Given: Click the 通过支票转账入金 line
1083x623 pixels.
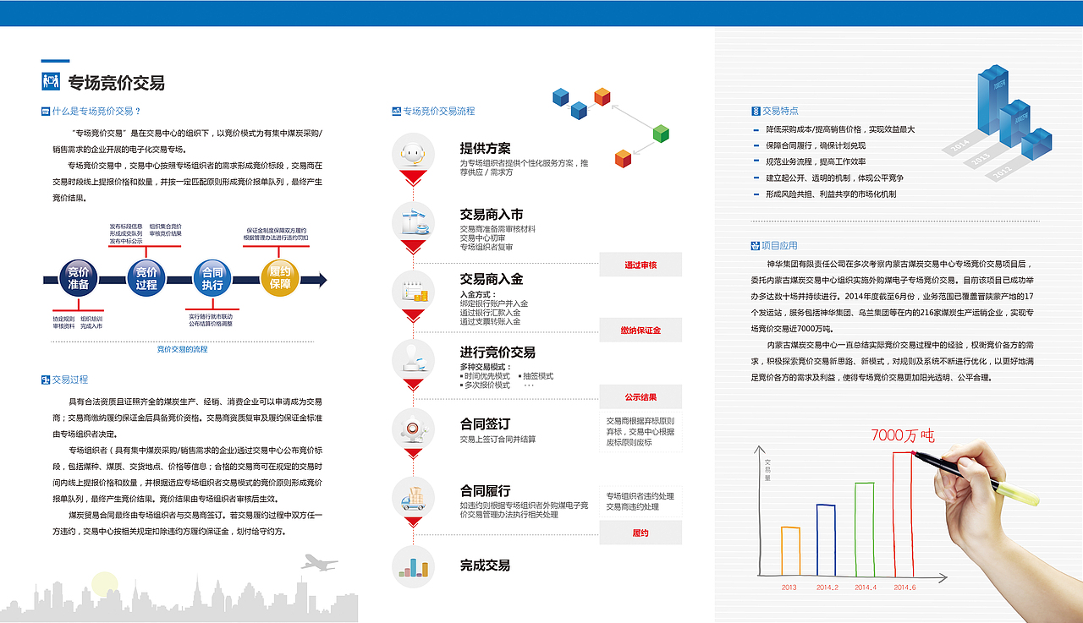Looking at the screenshot, I should [490, 321].
